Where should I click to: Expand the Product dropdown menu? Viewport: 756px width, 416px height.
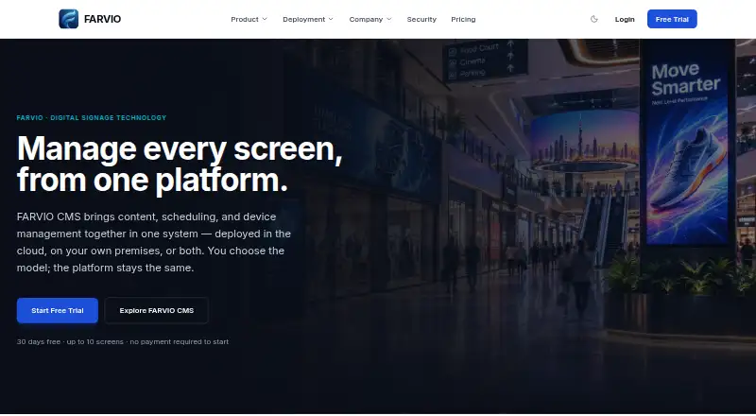pos(249,19)
